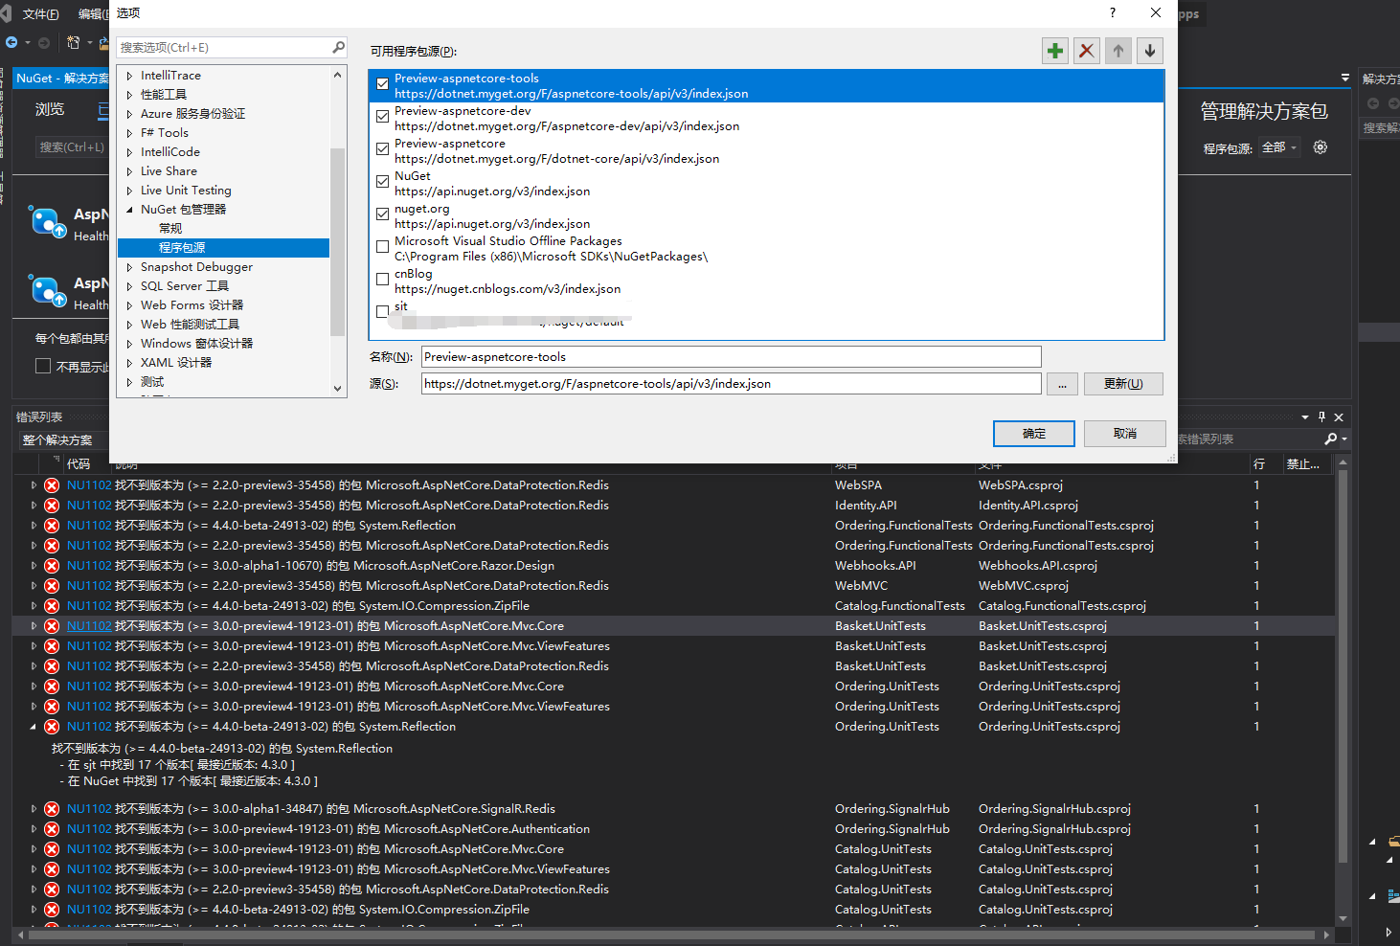Select Live Share in options tree
The width and height of the screenshot is (1400, 946).
(x=169, y=171)
